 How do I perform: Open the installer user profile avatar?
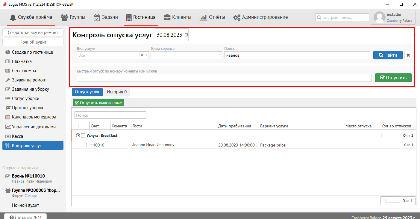point(380,17)
